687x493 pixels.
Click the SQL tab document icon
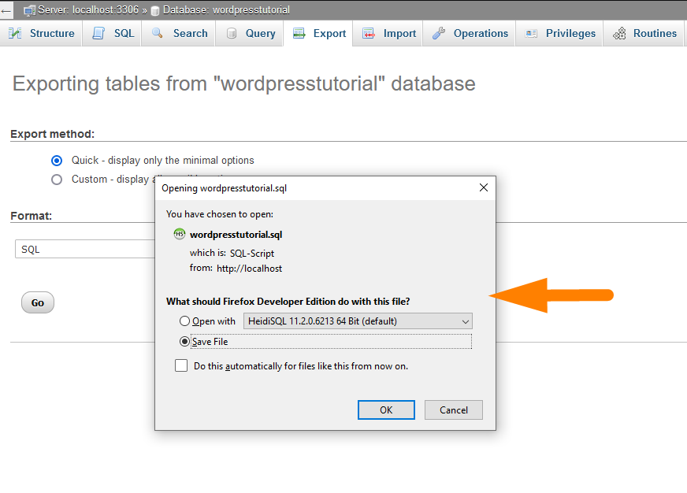click(x=99, y=33)
